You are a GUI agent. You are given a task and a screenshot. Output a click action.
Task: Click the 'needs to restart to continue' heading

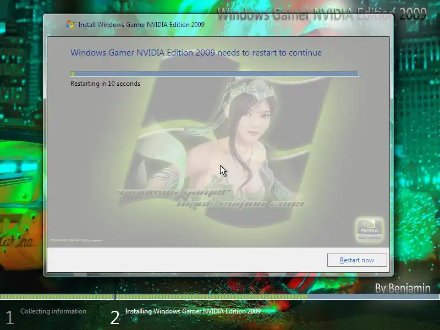point(196,52)
